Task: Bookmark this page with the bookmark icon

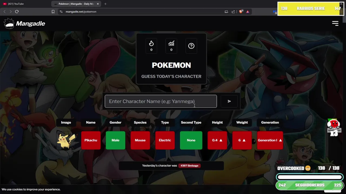Action: tap(53, 12)
